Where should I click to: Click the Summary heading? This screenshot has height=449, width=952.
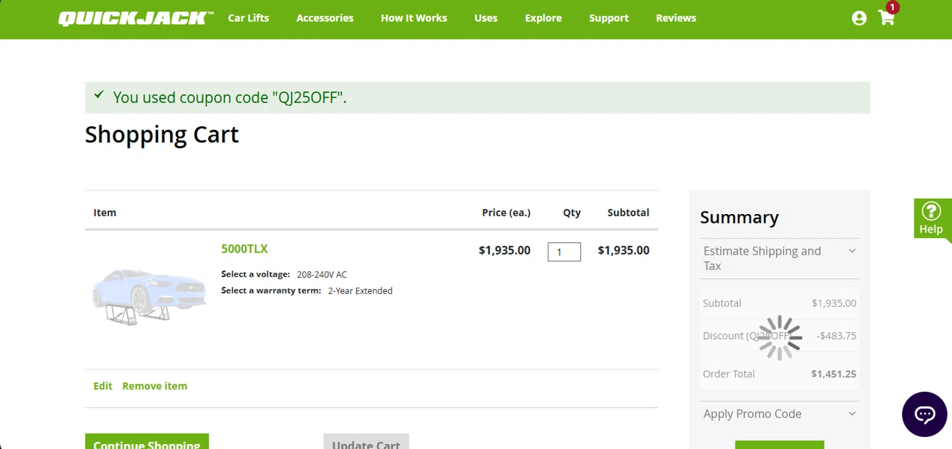(739, 217)
